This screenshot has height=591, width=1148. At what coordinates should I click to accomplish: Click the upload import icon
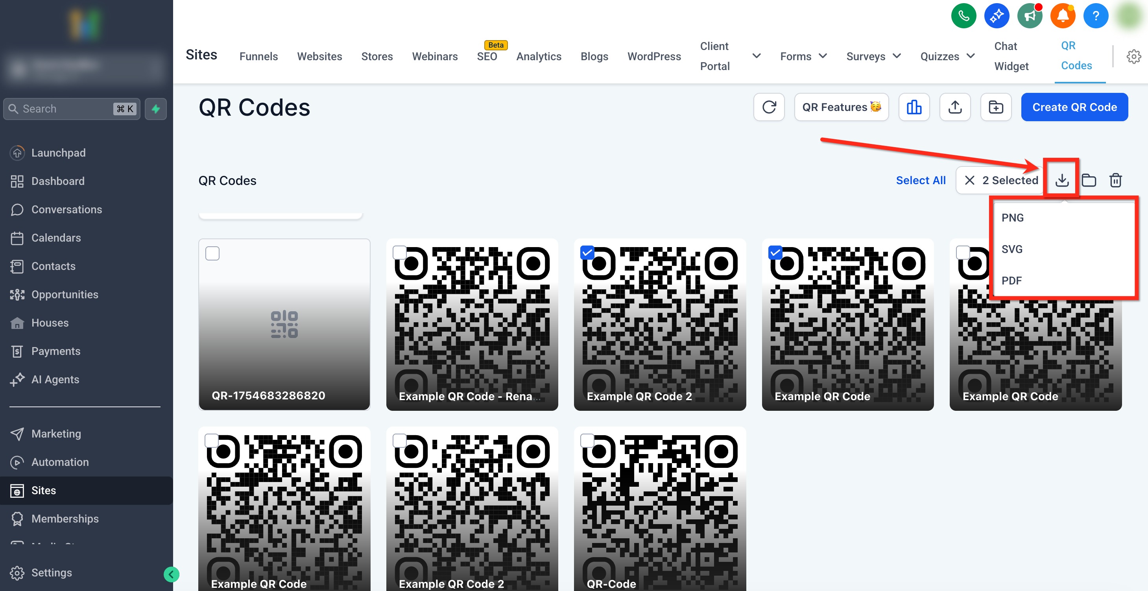pos(954,107)
